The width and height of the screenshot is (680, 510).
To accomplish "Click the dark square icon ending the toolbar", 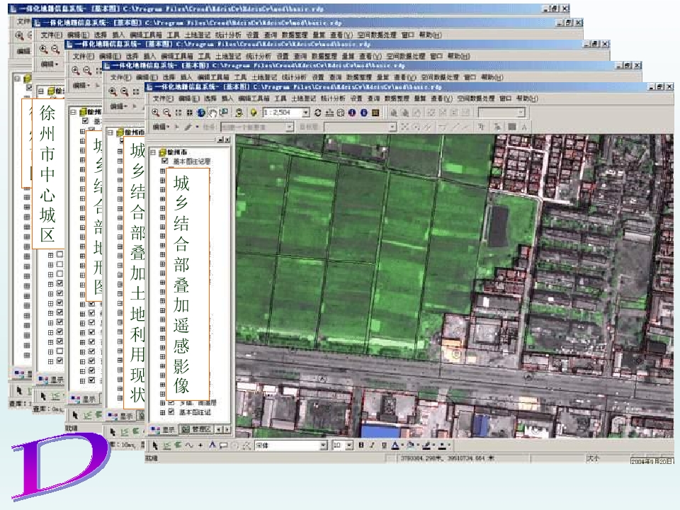I will [375, 113].
